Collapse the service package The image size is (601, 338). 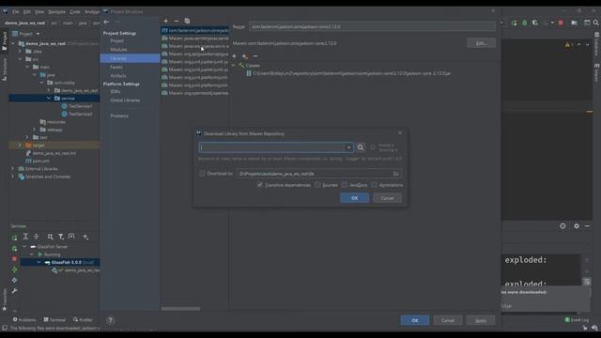pyautogui.click(x=49, y=98)
